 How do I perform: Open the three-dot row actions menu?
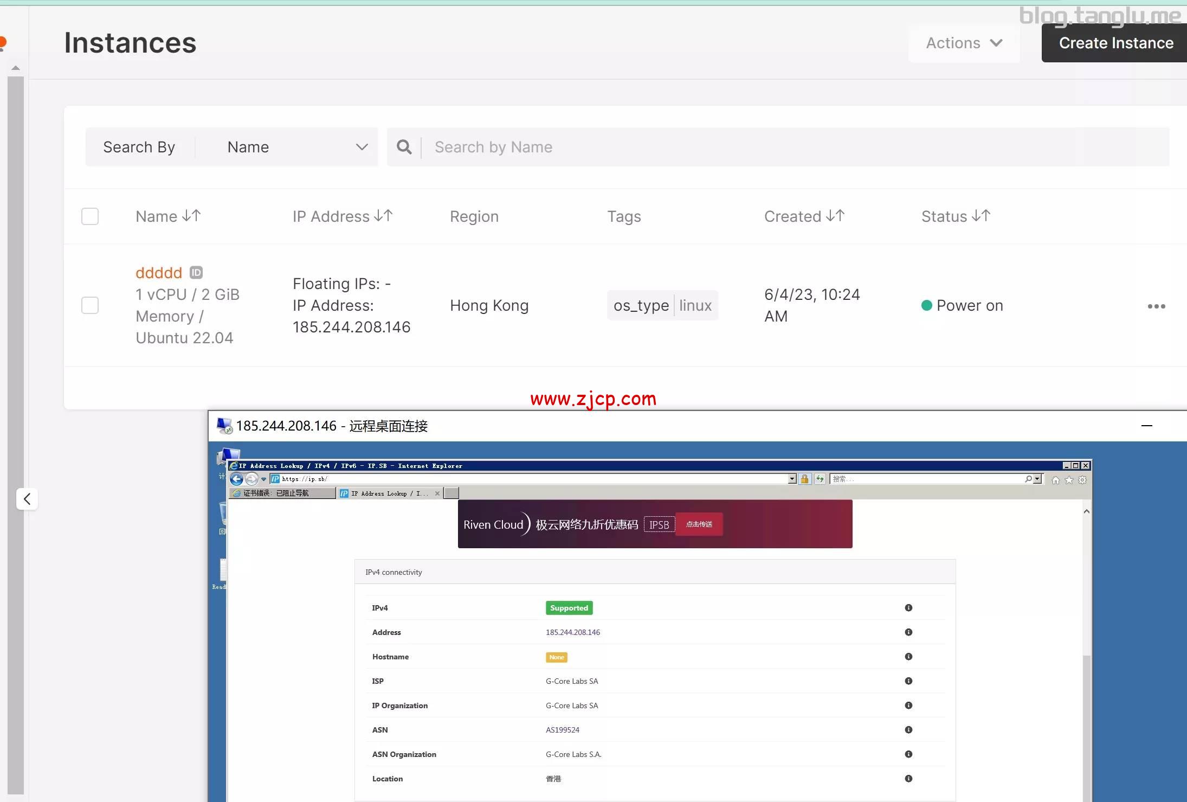tap(1156, 306)
